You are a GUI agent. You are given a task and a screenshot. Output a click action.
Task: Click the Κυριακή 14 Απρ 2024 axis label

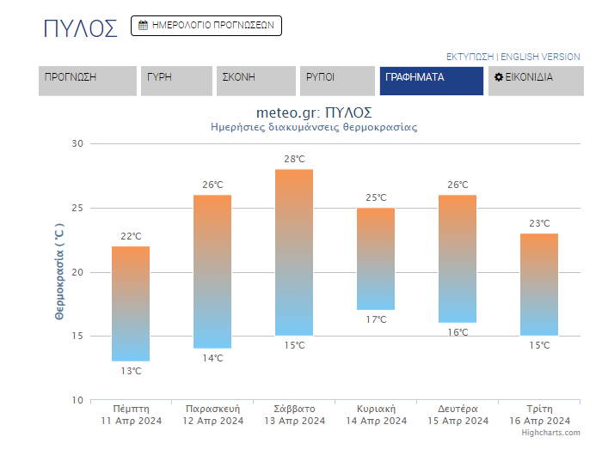(x=377, y=415)
